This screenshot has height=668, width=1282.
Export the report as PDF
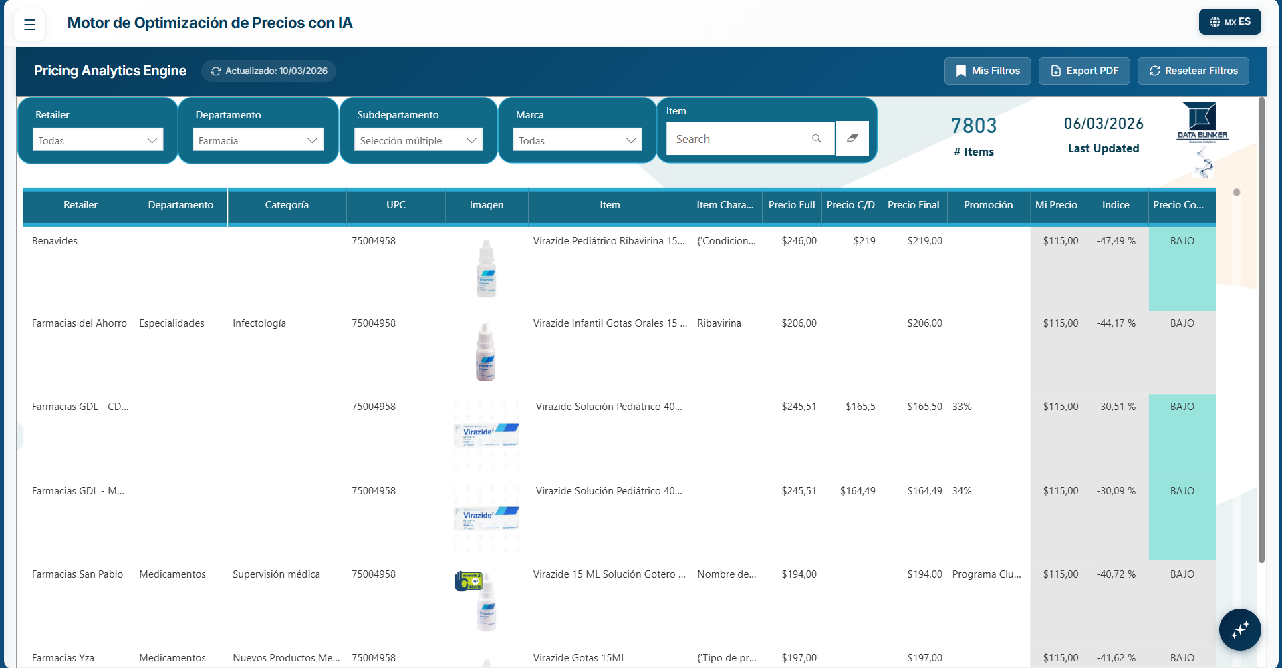(x=1084, y=71)
